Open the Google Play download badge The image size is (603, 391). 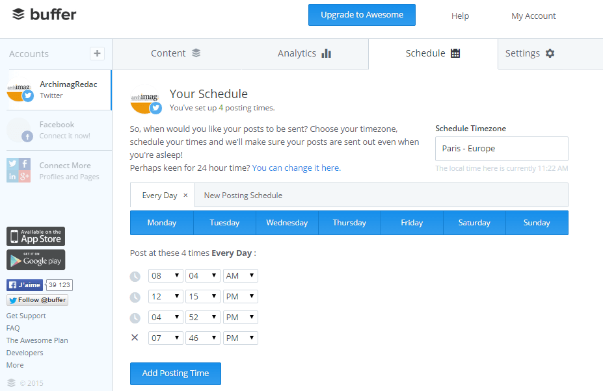pyautogui.click(x=36, y=260)
